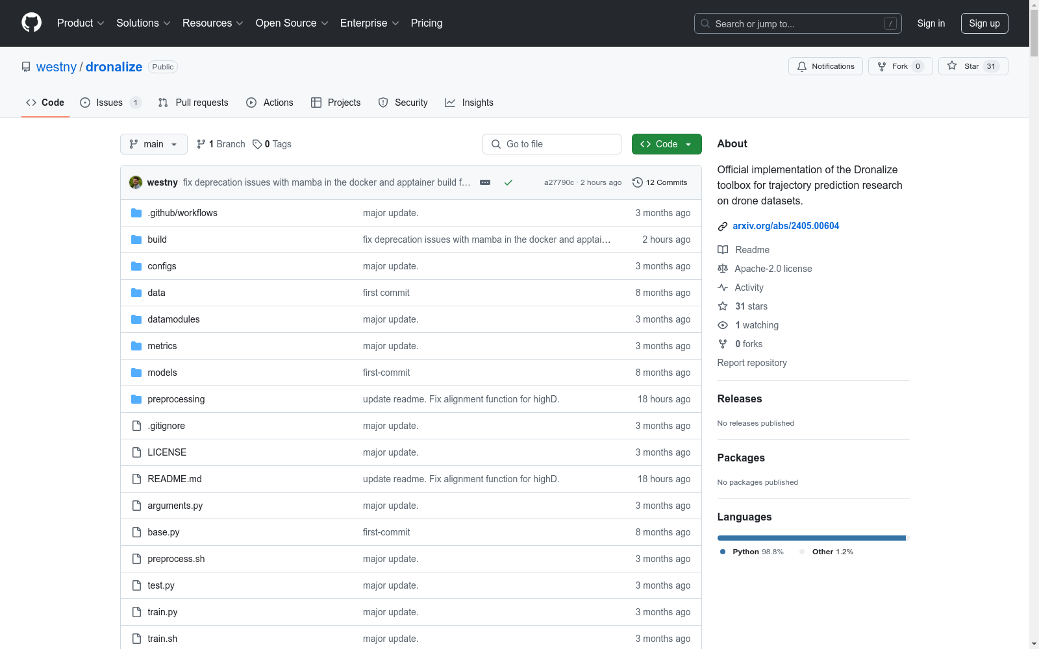Image resolution: width=1039 pixels, height=649 pixels.
Task: Click the book icon next to Readme
Action: point(723,250)
